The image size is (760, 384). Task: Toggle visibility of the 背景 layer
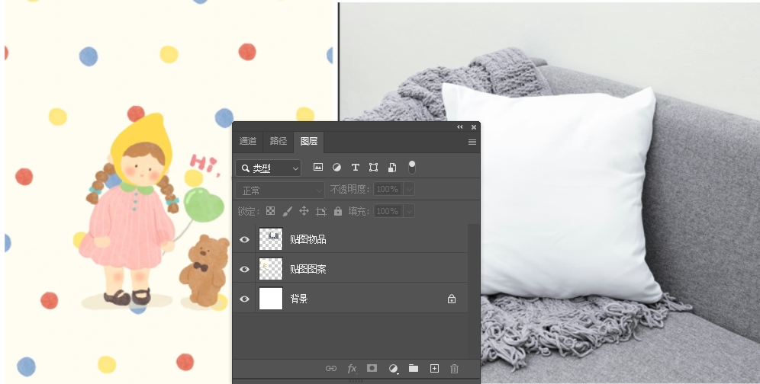pos(244,299)
